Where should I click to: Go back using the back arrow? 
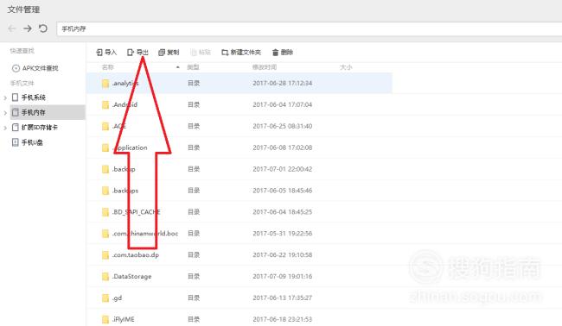(12, 28)
